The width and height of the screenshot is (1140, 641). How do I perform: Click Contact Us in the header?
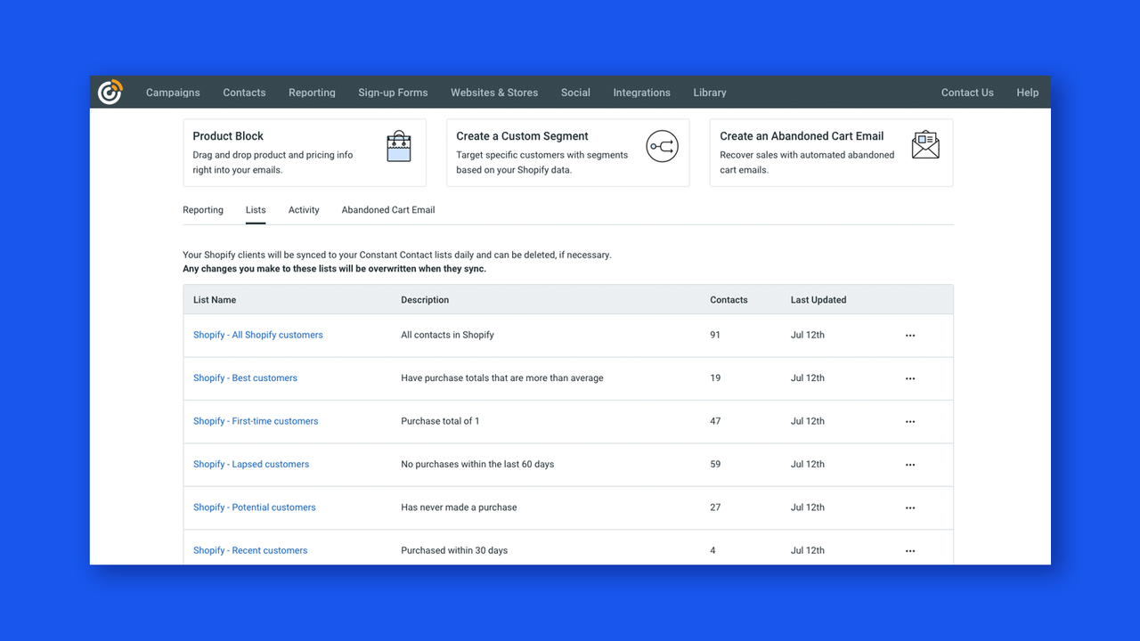click(x=967, y=93)
